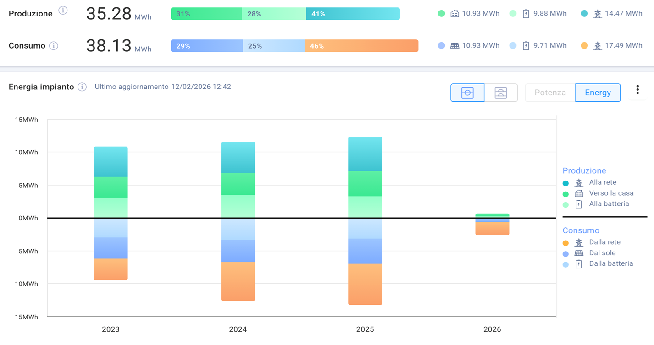Open the three-dot more options menu

[637, 90]
